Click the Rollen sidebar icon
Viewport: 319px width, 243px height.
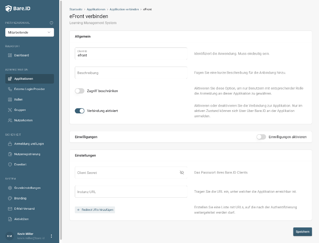10,100
